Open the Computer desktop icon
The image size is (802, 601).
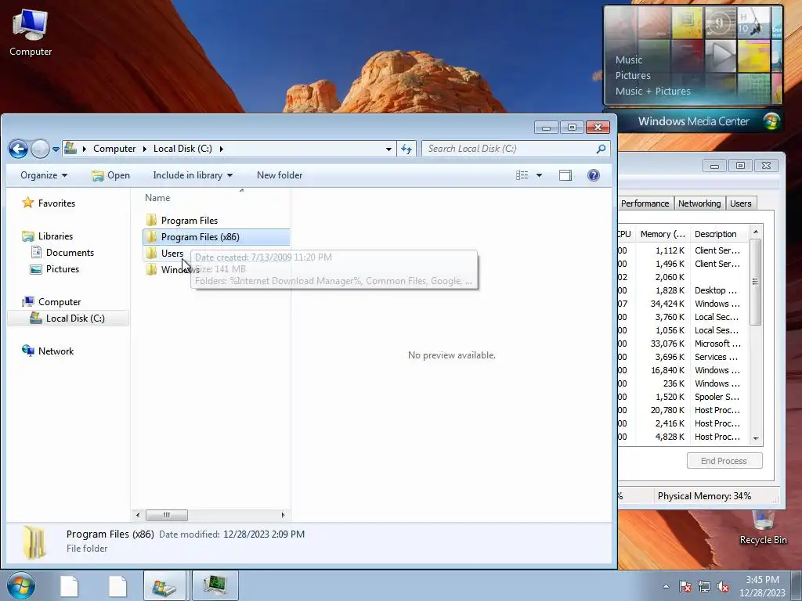[x=31, y=32]
